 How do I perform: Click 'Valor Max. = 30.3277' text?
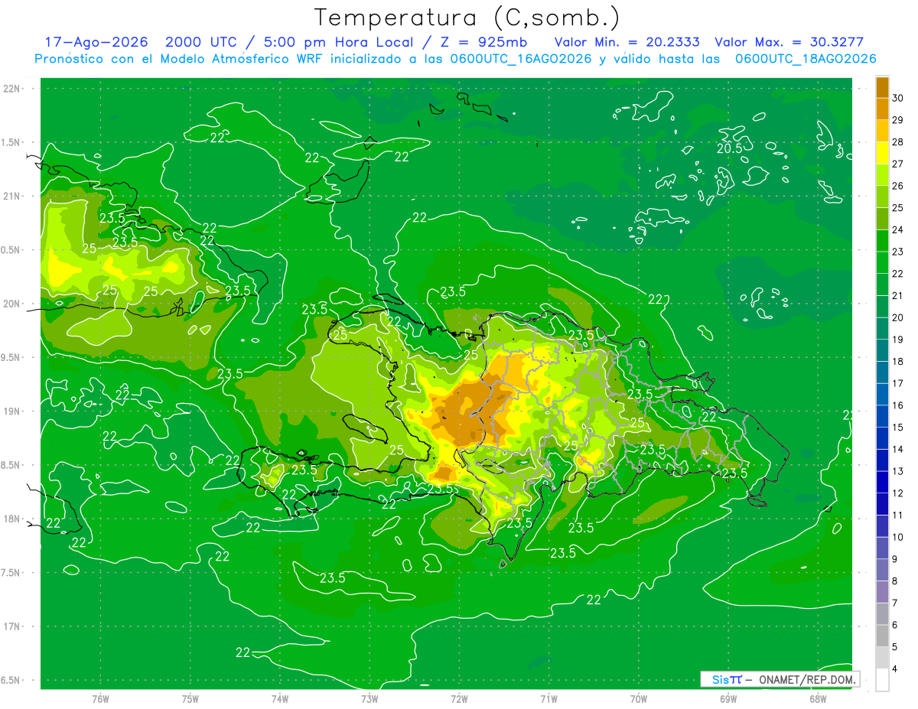(x=789, y=42)
